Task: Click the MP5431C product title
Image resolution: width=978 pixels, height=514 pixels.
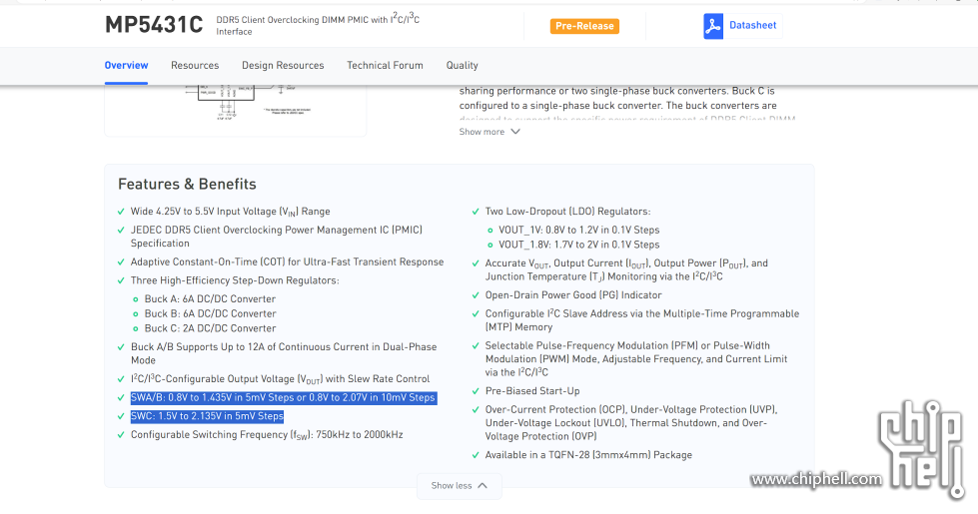Action: [x=154, y=25]
